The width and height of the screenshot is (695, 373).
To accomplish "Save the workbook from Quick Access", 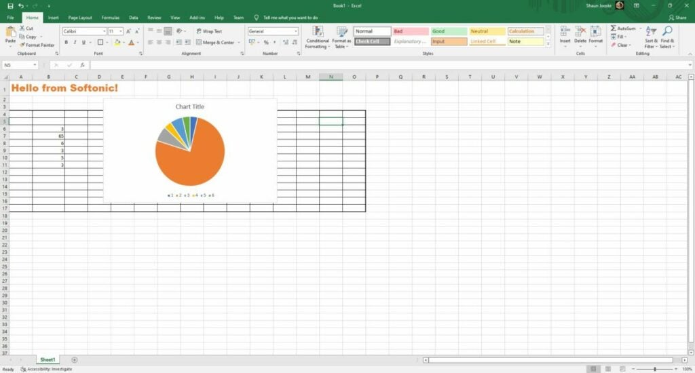I will point(10,5).
